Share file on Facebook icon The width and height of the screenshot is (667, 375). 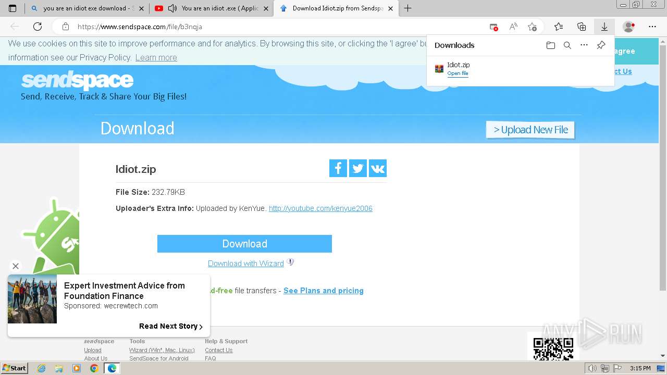pyautogui.click(x=338, y=168)
